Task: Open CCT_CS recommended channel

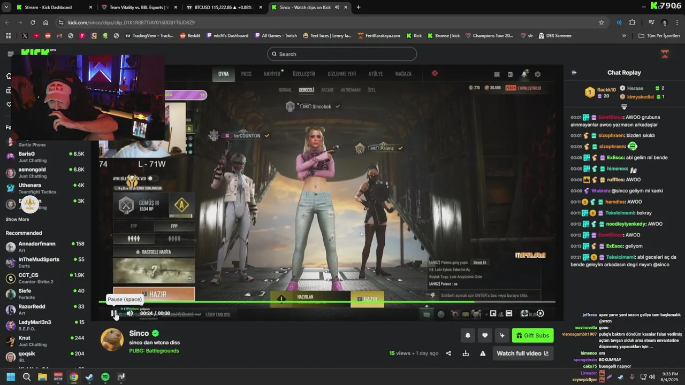Action: tap(45, 278)
